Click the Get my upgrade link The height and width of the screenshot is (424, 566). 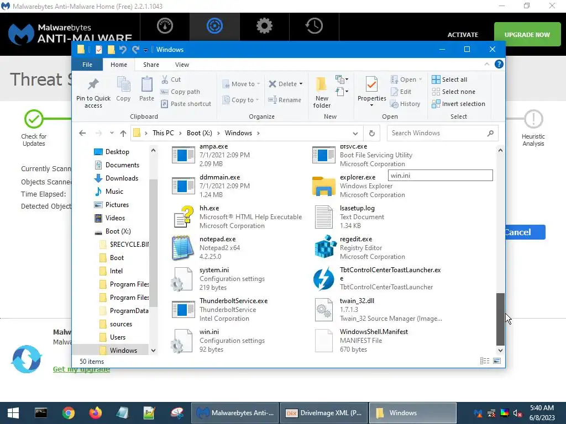point(82,369)
